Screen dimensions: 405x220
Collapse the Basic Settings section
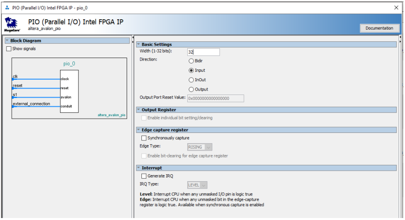click(138, 44)
